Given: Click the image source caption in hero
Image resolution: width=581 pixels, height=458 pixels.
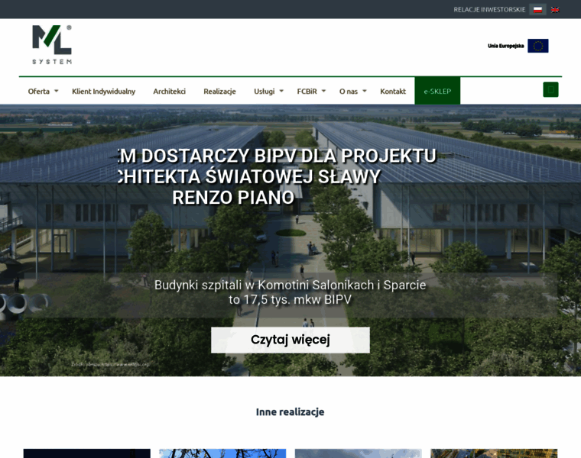Looking at the screenshot, I should tap(110, 364).
